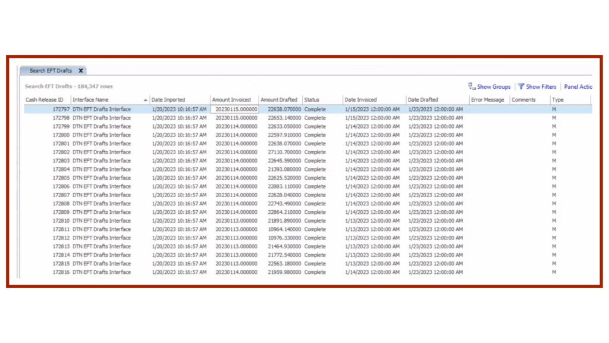Toggle sort arrow on Interface Name column
609x343 pixels.
point(145,100)
